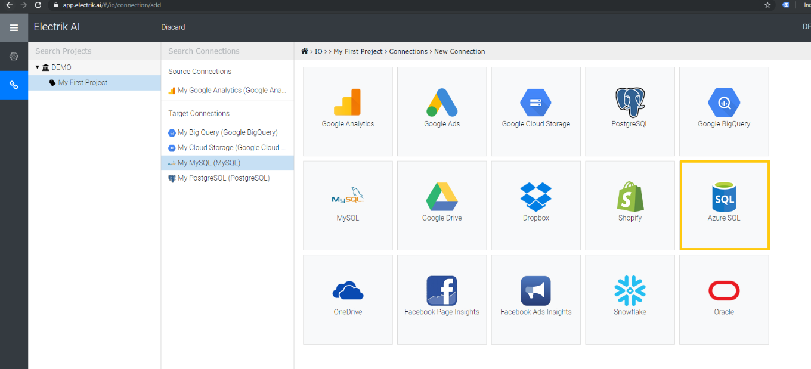Image resolution: width=811 pixels, height=369 pixels.
Task: Open My MySQL target connection
Action: click(x=209, y=163)
